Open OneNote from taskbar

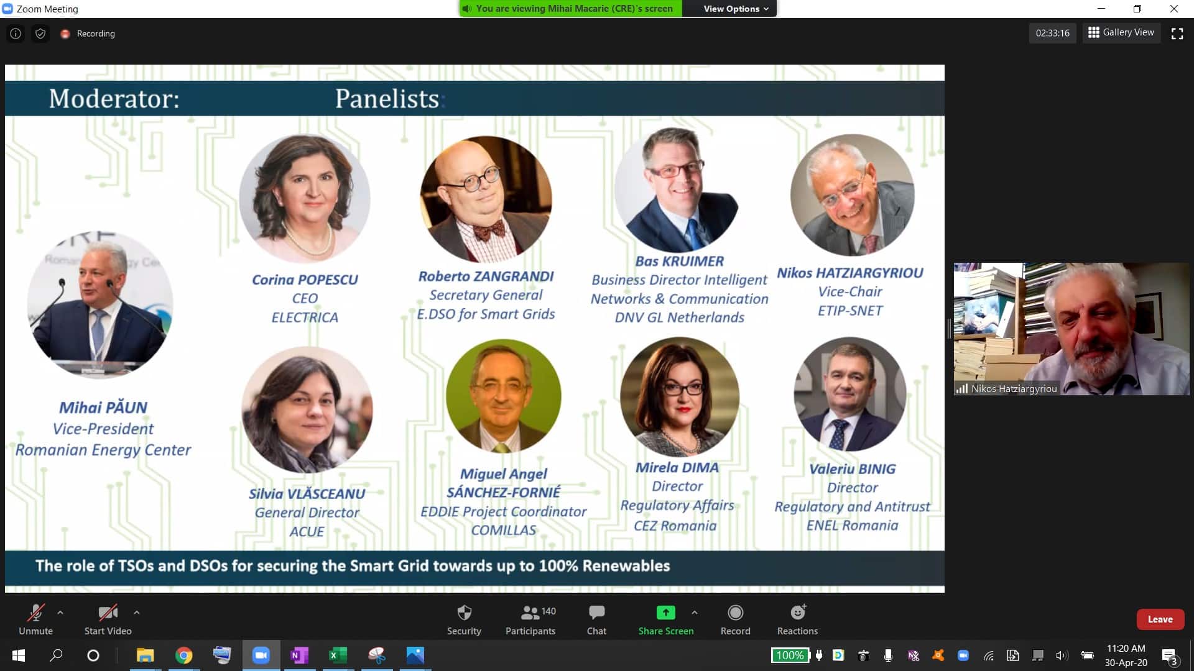click(299, 655)
